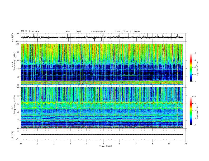
Task: Click time-axis tick label 7
Action: pos(136,144)
